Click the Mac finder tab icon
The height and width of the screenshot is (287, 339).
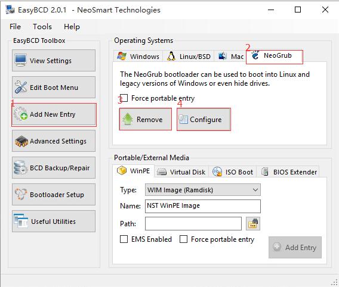[x=222, y=56]
